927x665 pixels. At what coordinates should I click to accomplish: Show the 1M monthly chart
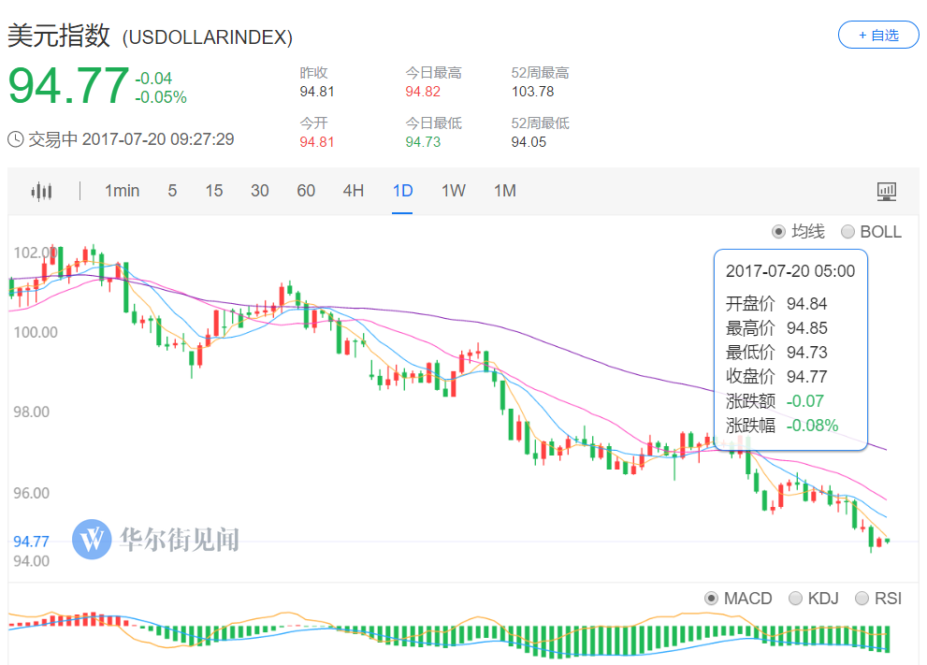[x=505, y=191]
